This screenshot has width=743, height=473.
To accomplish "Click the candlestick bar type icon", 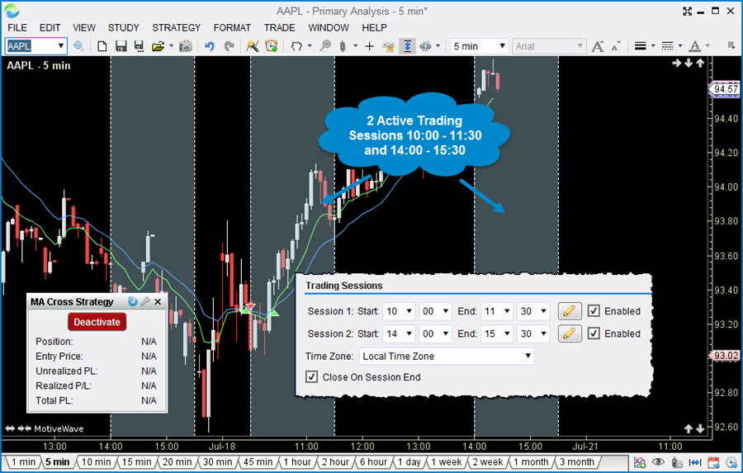I will click(x=343, y=46).
